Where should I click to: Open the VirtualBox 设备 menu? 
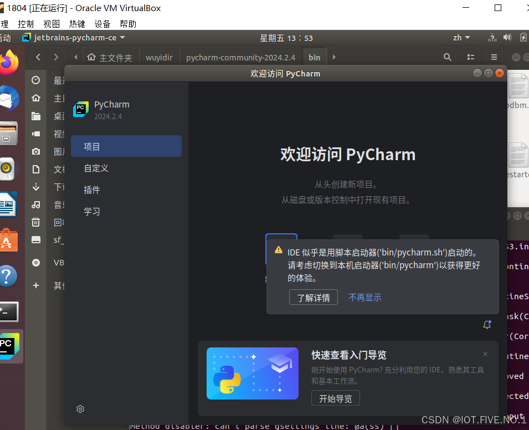click(102, 24)
